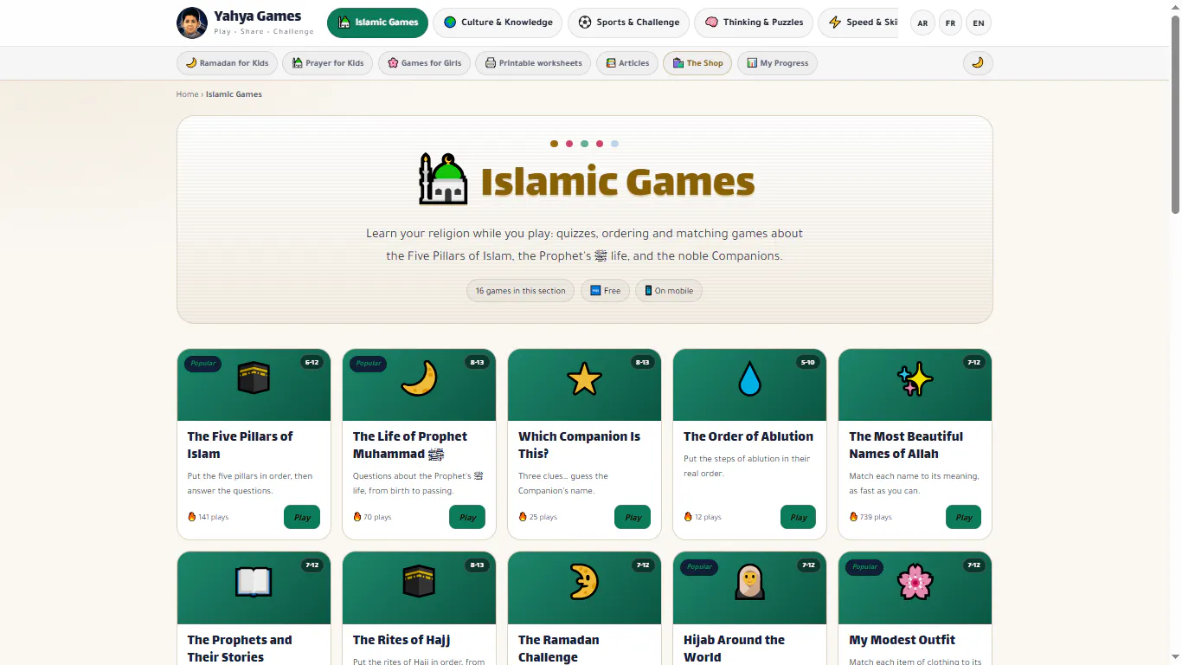Click the '141 plays' count
The height and width of the screenshot is (665, 1182).
[208, 517]
